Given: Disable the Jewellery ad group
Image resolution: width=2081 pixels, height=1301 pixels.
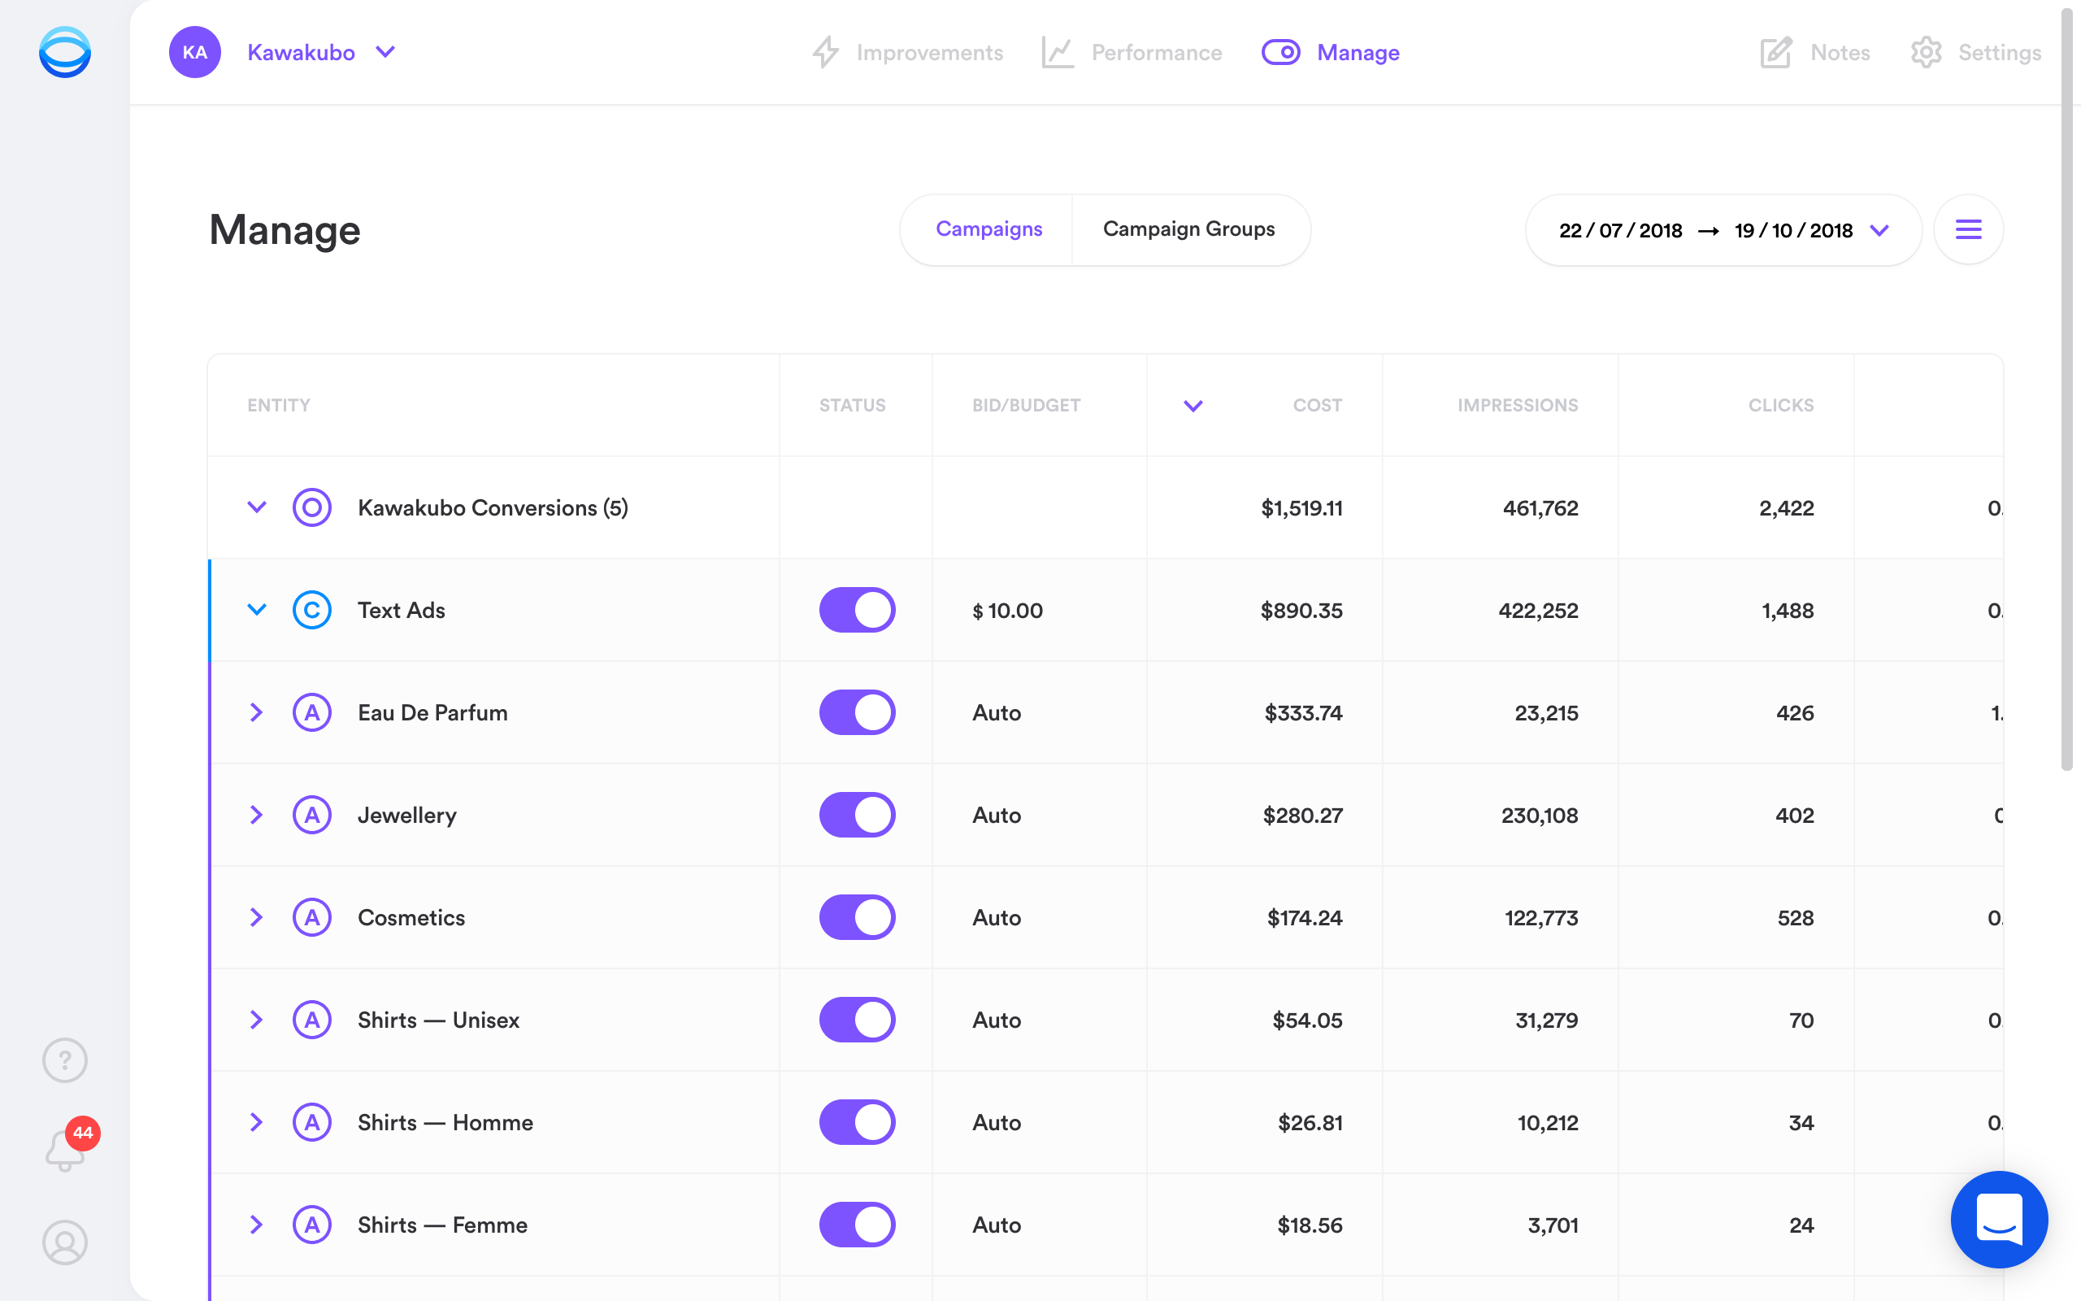Looking at the screenshot, I should coord(857,814).
